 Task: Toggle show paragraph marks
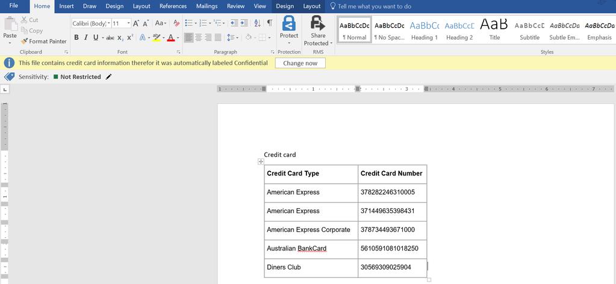[270, 23]
